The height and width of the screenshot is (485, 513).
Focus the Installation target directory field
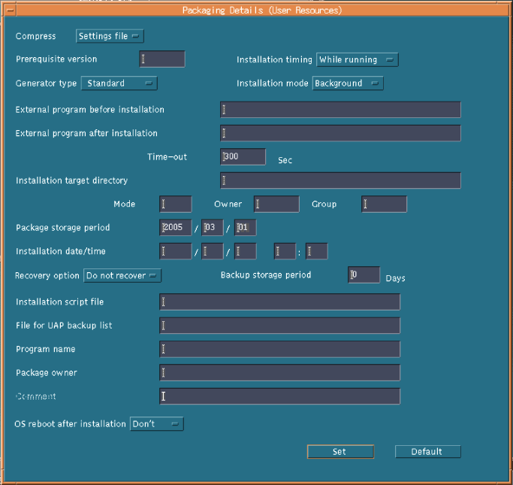340,180
